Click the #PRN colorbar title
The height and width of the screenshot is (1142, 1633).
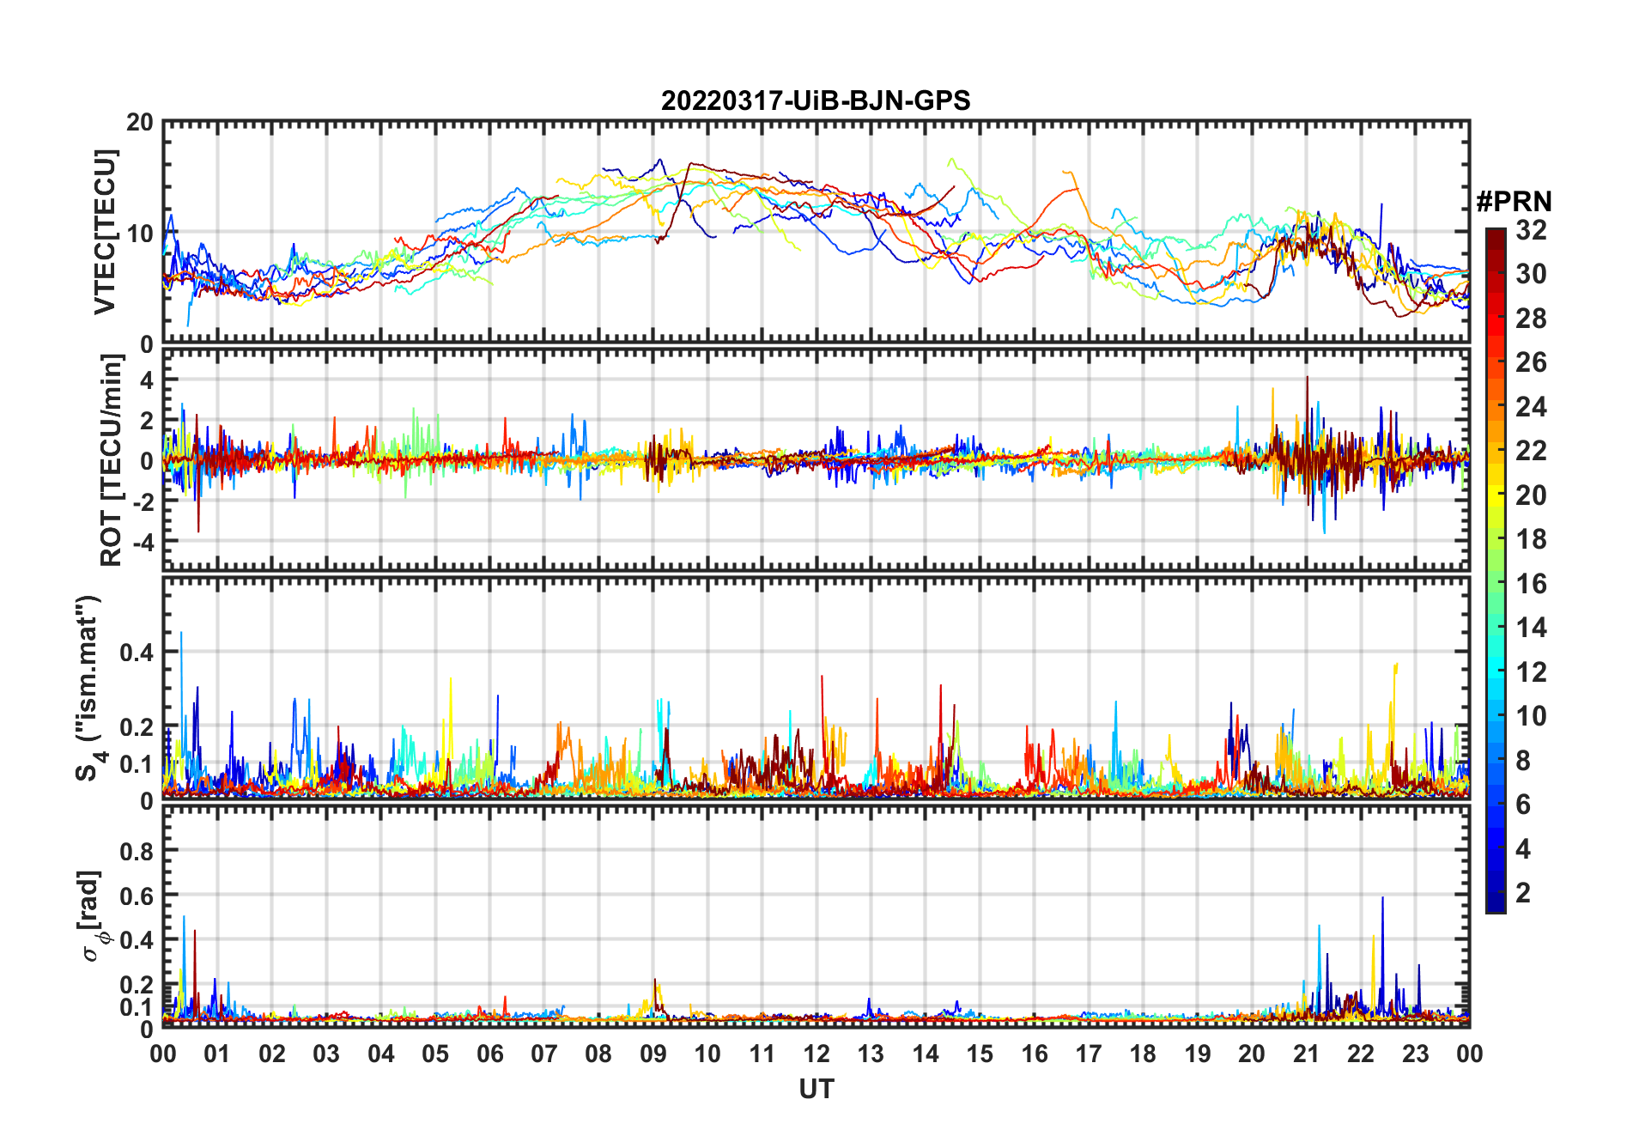click(1514, 202)
